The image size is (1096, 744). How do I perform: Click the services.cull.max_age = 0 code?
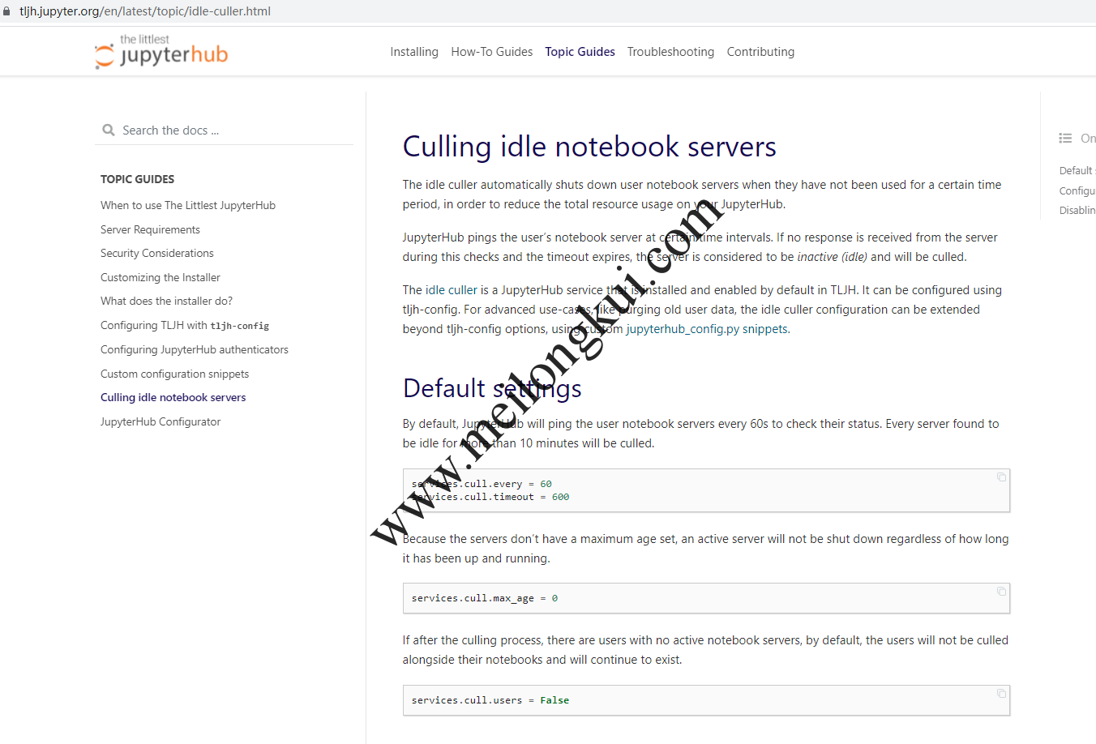tap(485, 598)
